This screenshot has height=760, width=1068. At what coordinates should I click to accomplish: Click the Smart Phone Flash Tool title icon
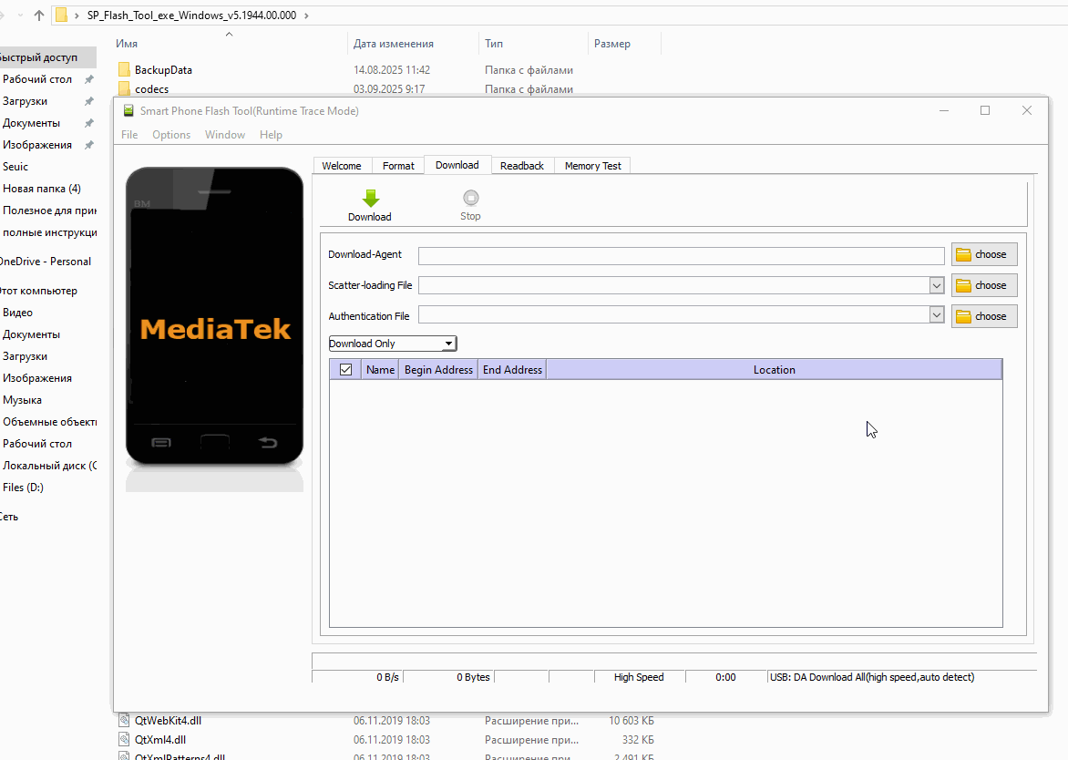(x=128, y=111)
